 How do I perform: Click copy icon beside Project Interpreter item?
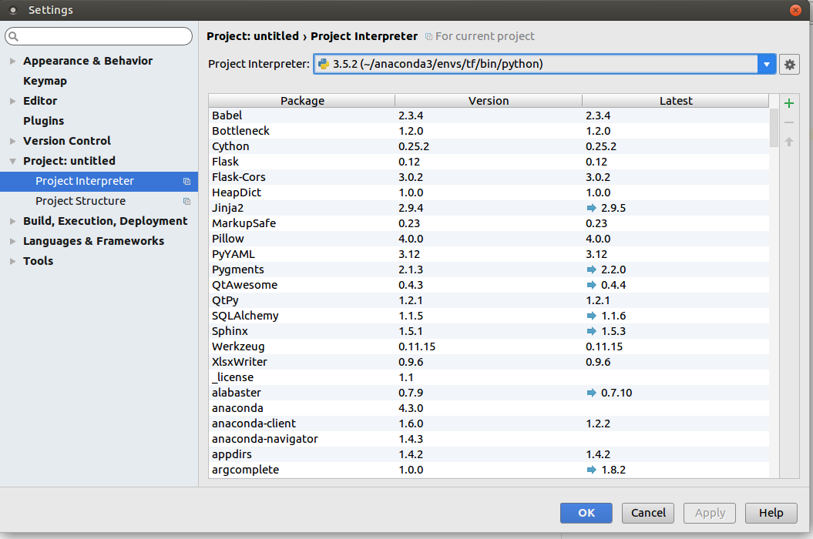[186, 182]
